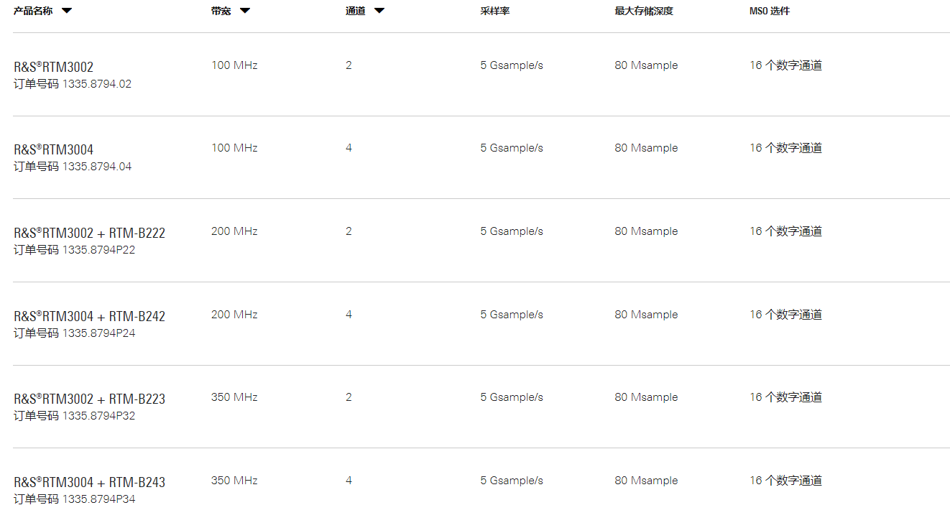Click order number 1335.8794.02
The width and height of the screenshot is (950, 523).
(x=96, y=84)
